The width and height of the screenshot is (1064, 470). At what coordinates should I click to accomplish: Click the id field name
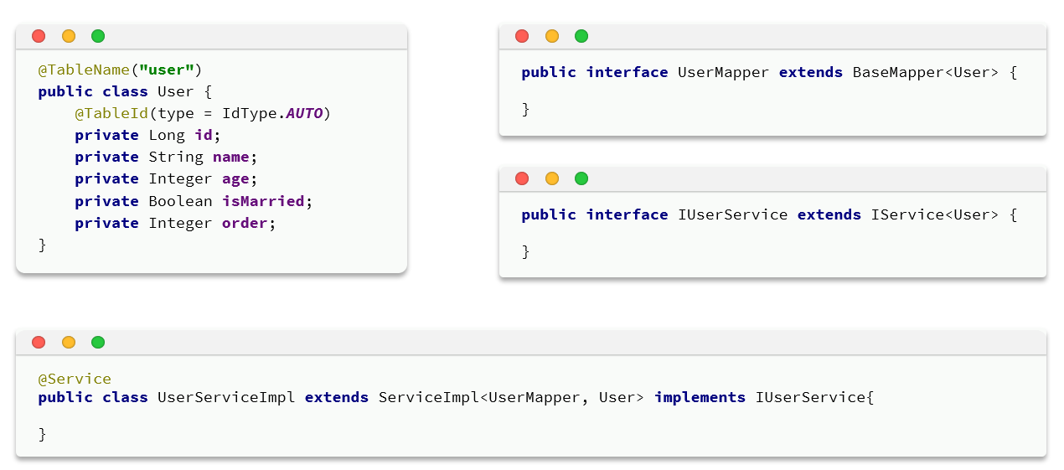[204, 135]
